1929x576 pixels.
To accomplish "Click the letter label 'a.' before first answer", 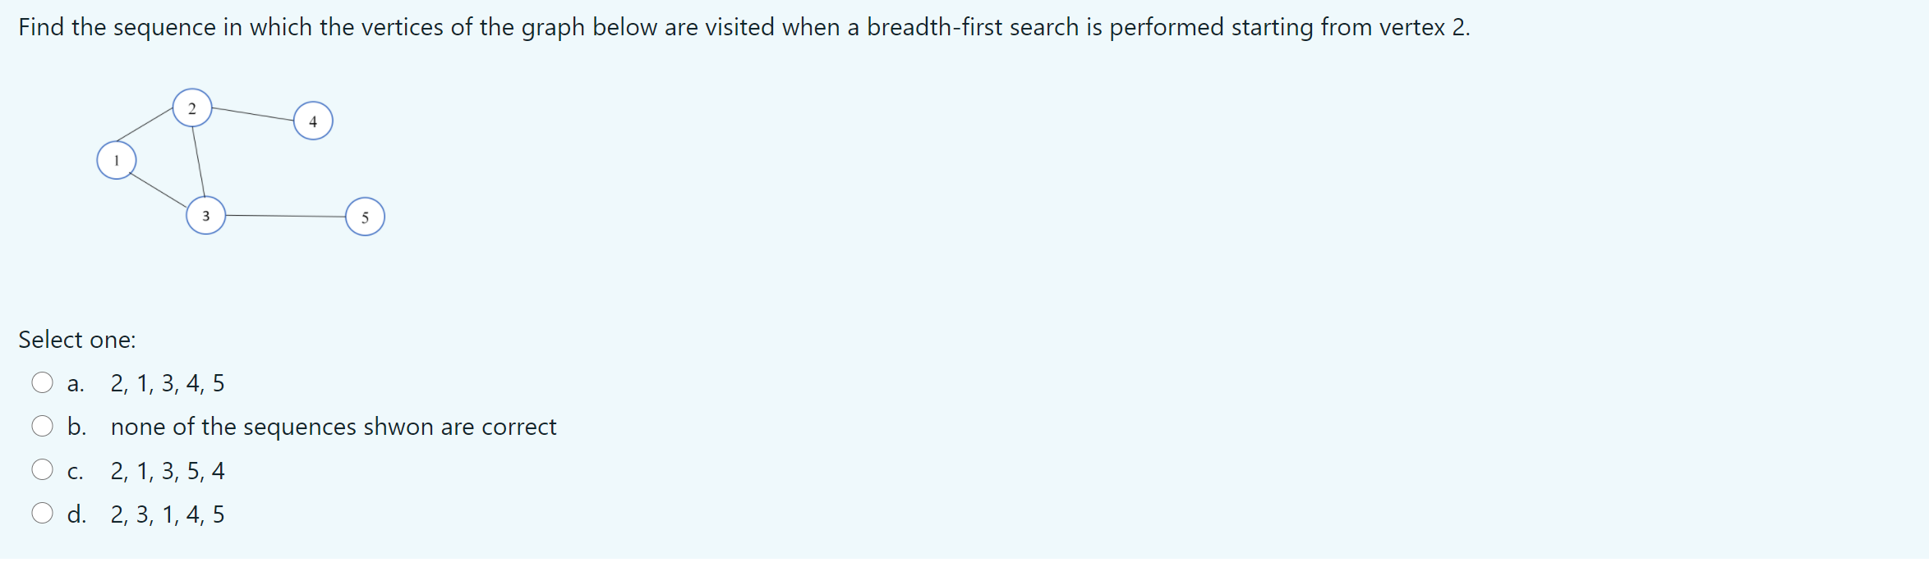I will click(76, 382).
